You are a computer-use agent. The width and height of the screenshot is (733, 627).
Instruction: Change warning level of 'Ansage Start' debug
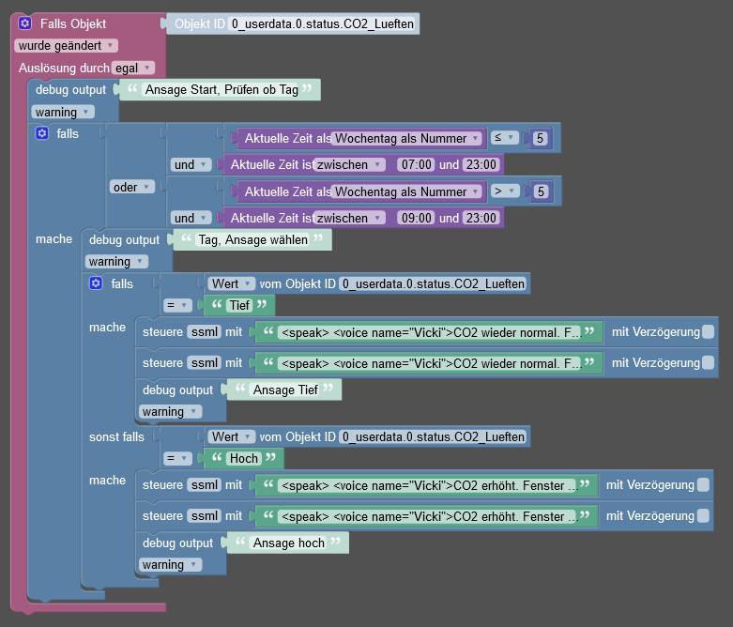point(63,112)
